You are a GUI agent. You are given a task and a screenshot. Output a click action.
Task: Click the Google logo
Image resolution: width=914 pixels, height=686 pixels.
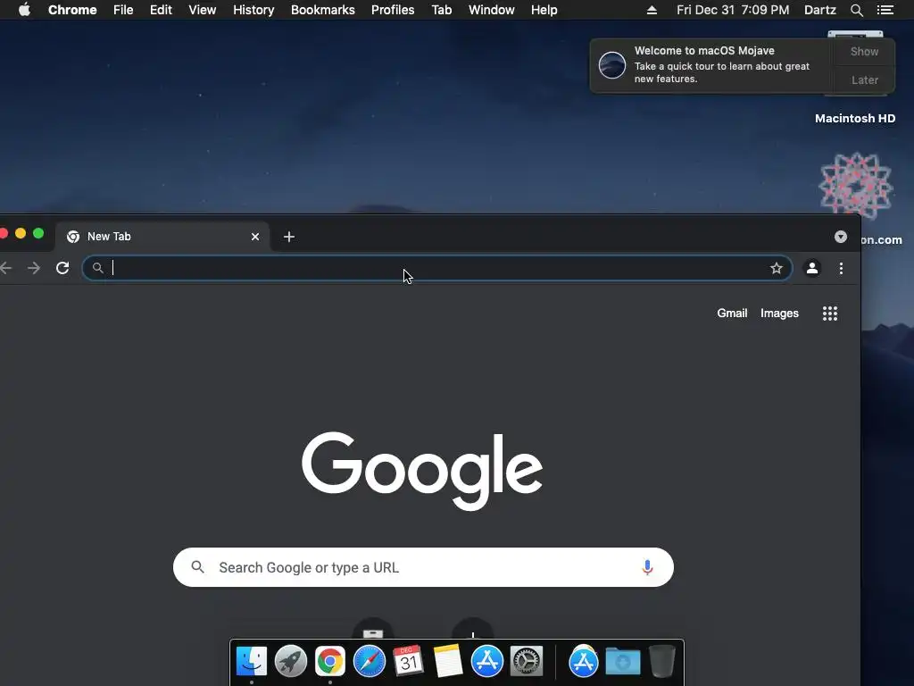[x=422, y=470]
